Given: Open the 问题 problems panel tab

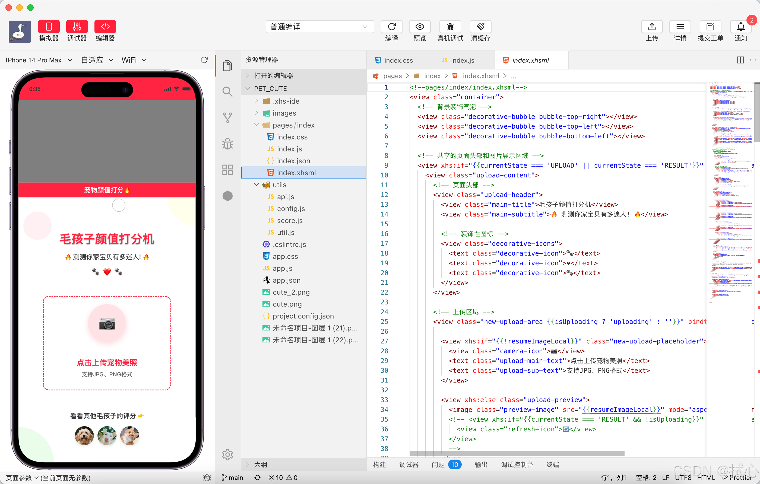Looking at the screenshot, I should [x=438, y=464].
